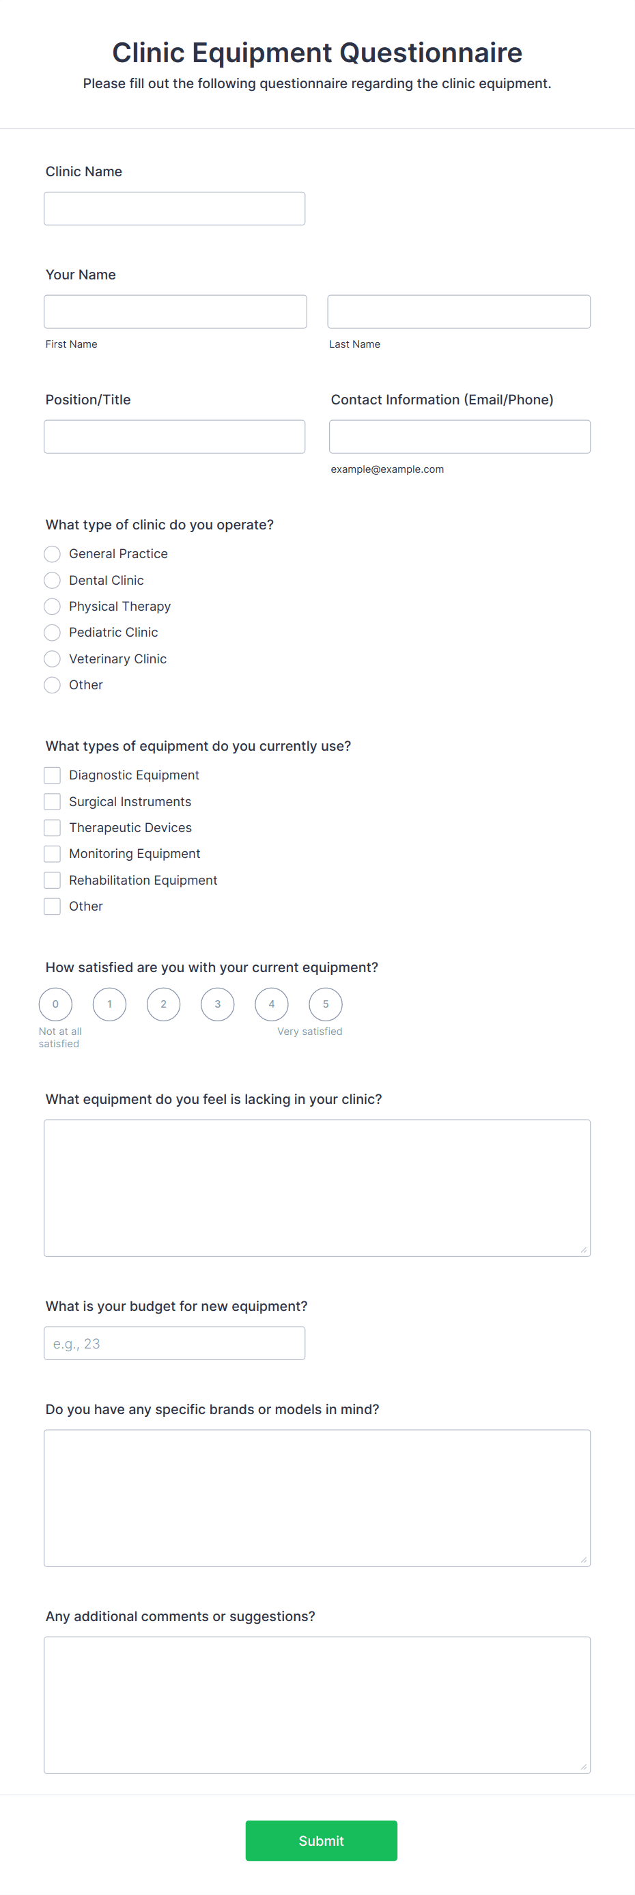Rate satisfaction as 0, not at all satisfied
The width and height of the screenshot is (635, 1895).
coord(55,1004)
